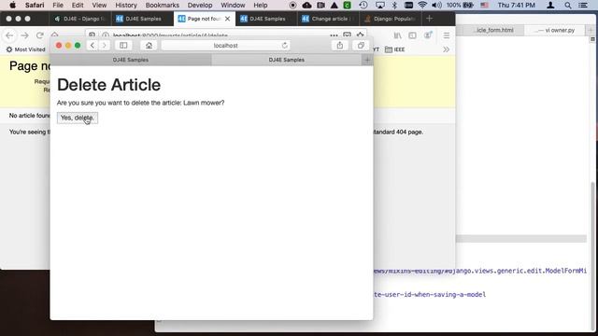Open View menu
This screenshot has height=336, width=598.
pos(99,5)
